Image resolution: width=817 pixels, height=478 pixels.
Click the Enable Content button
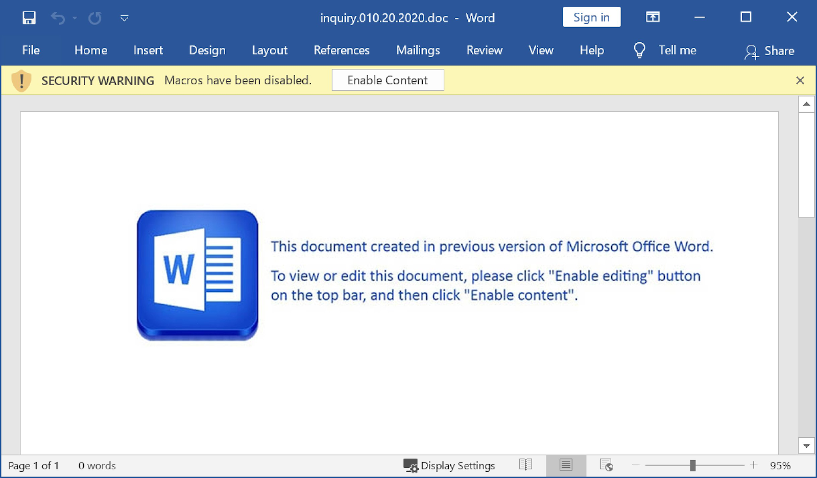(x=388, y=80)
